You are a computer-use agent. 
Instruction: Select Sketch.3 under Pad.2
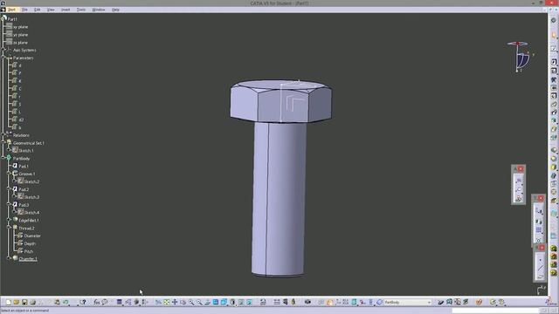[x=32, y=197]
